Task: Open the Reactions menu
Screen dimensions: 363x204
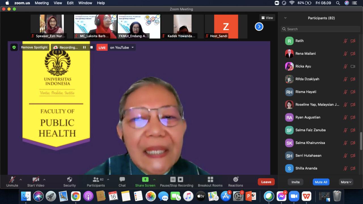Action: tap(236, 180)
